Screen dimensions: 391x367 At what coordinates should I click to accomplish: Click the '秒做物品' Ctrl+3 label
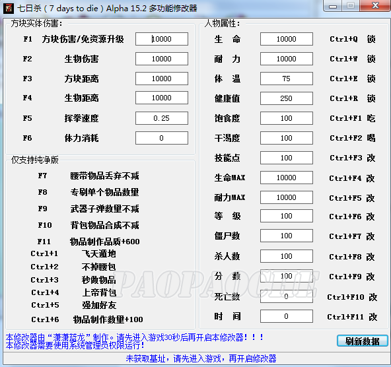(x=99, y=280)
